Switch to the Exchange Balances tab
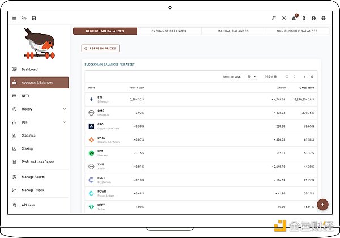 (169, 31)
